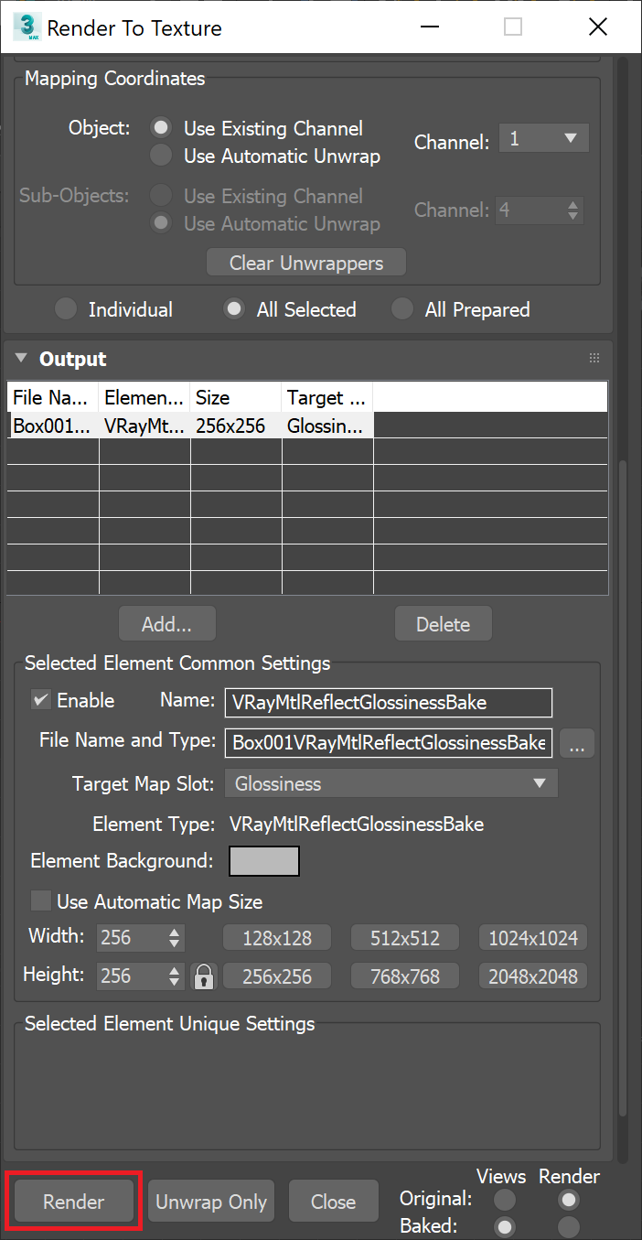Set map size to 2048x2048
Image resolution: width=642 pixels, height=1240 pixels.
tap(533, 976)
